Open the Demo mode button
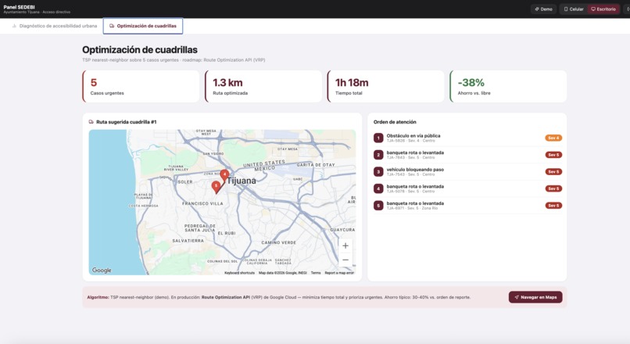630x344 pixels. 543,9
